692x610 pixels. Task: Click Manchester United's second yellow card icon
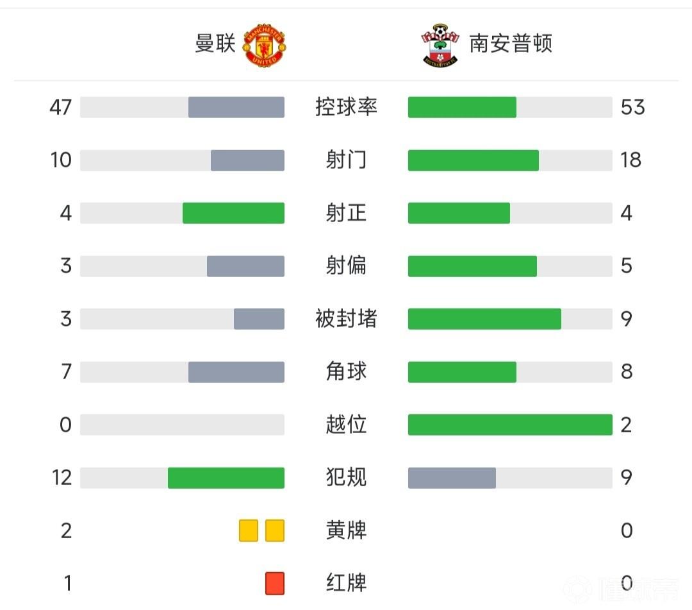[x=275, y=530]
